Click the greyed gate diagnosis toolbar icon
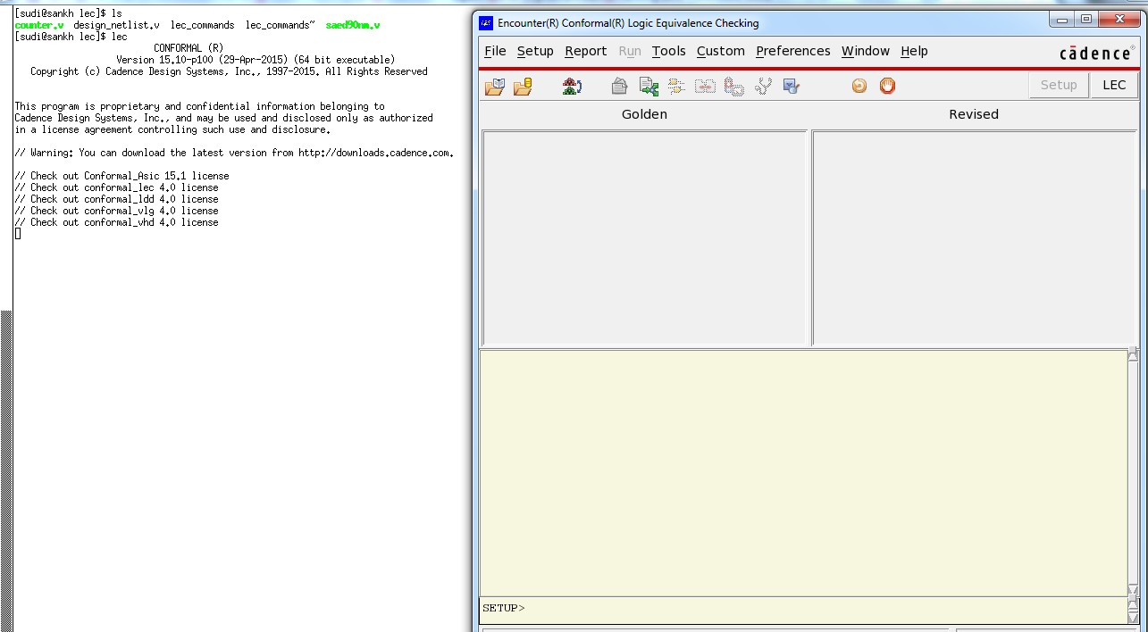 pos(734,87)
